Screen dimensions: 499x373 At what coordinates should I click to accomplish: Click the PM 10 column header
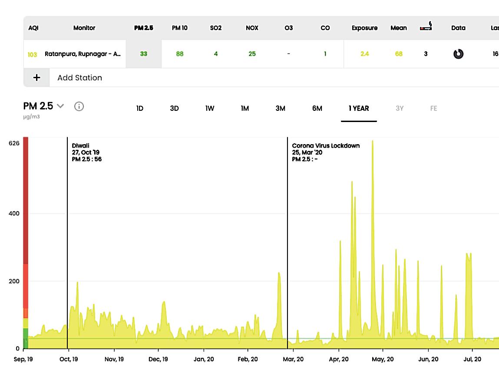180,28
